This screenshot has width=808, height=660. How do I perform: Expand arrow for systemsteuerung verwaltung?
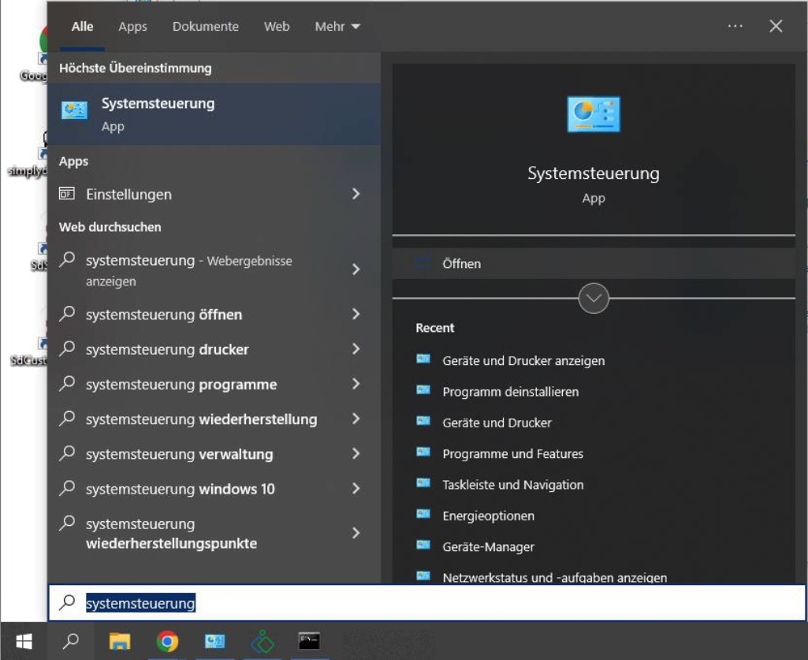[x=356, y=453]
